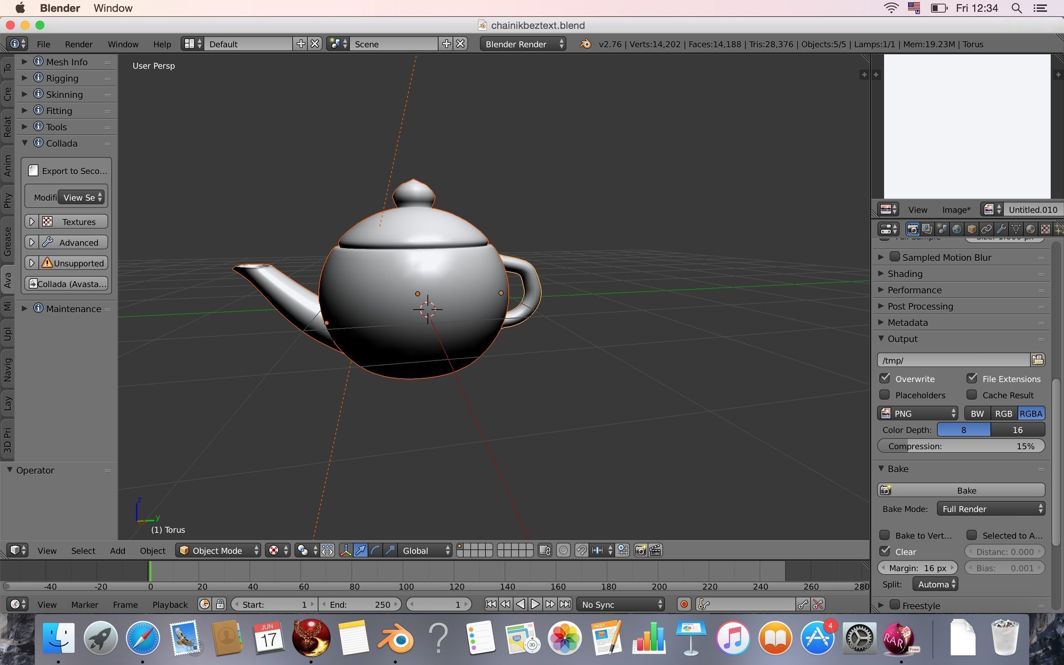
Task: Open the Modifiers properties tab (wrench icon)
Action: [x=1001, y=229]
